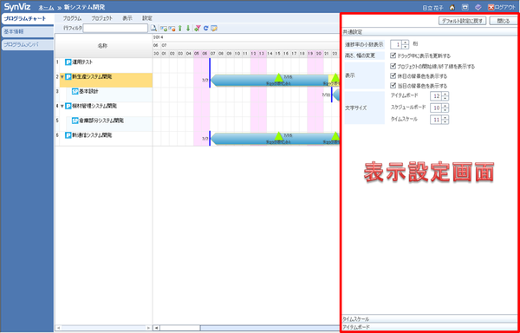The height and width of the screenshot is (333, 520).
Task: Click the search icon beside the 行フィルタ field
Action: tap(153, 29)
